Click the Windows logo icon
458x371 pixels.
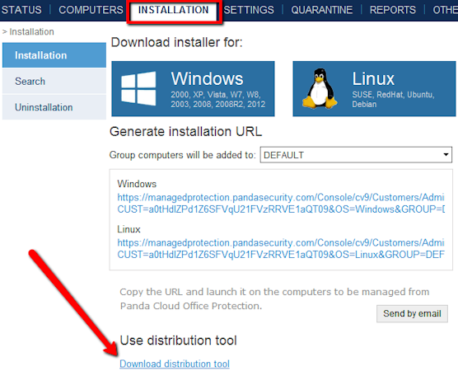(138, 88)
